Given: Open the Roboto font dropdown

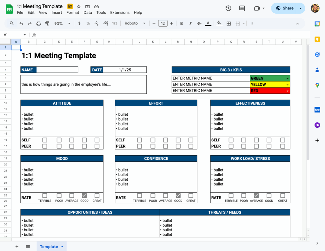Looking at the screenshot, I should point(135,23).
